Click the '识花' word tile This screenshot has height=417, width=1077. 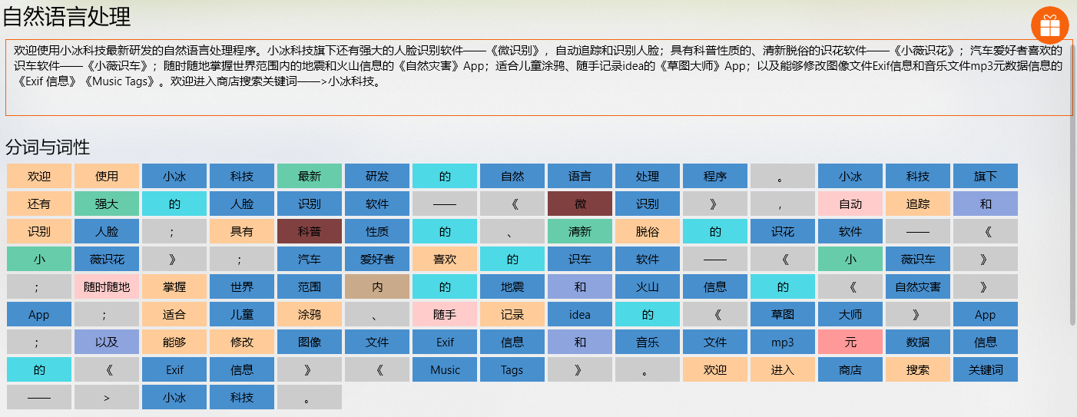tap(783, 231)
